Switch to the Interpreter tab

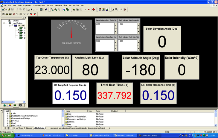point(29,128)
